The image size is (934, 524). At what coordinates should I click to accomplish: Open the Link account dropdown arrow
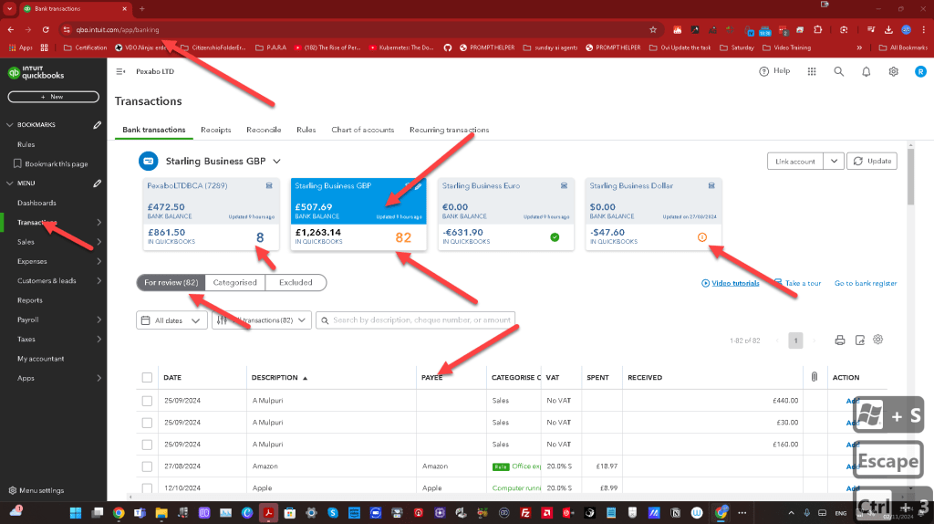(x=834, y=161)
